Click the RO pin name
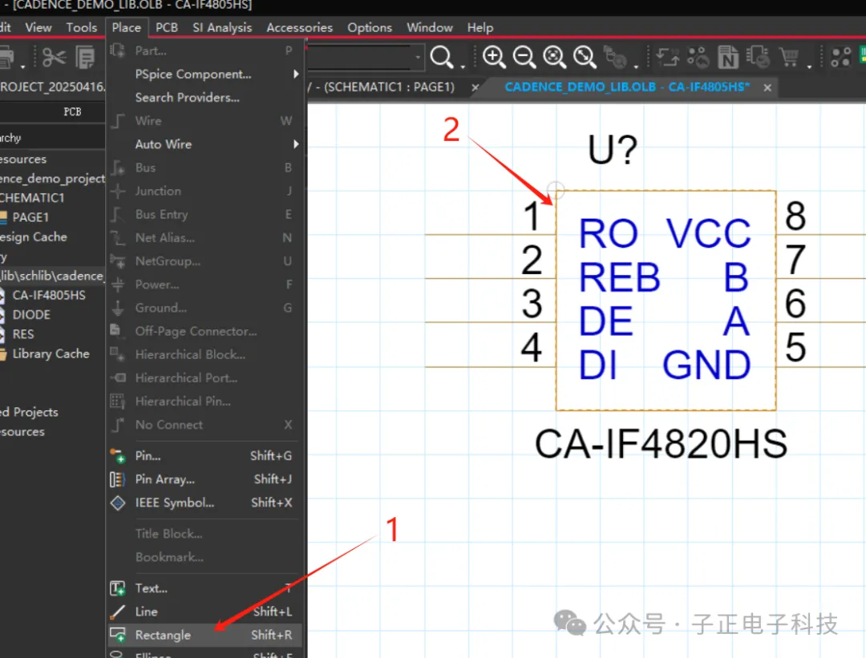866x658 pixels. tap(609, 233)
